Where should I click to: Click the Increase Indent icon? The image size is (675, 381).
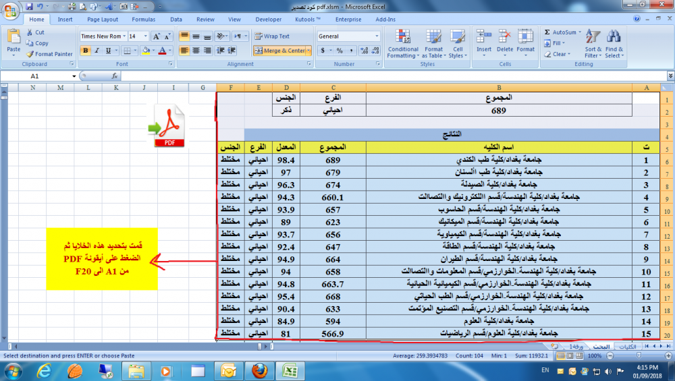click(232, 51)
